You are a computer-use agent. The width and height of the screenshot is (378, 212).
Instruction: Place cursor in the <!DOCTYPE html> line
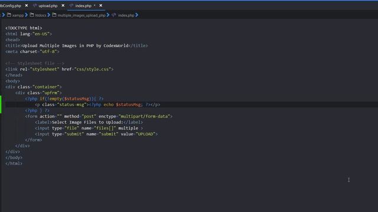point(24,28)
